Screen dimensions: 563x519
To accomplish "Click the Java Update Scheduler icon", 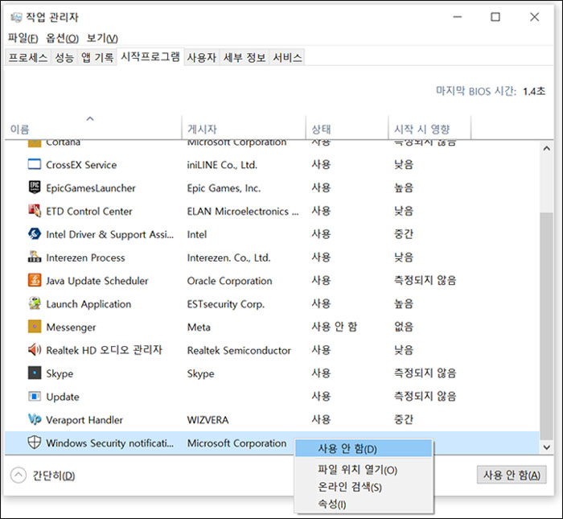I will (x=35, y=280).
